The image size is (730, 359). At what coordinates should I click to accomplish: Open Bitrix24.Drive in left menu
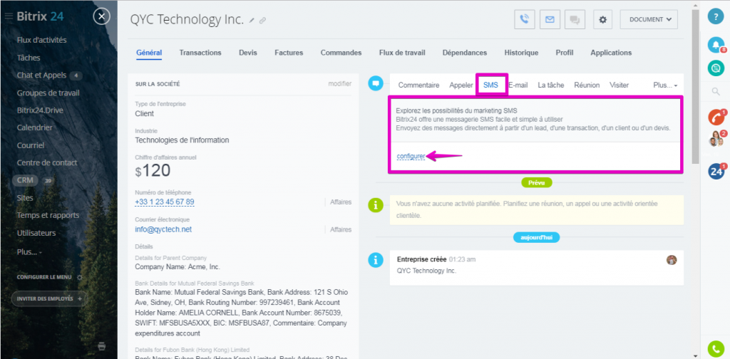point(40,110)
